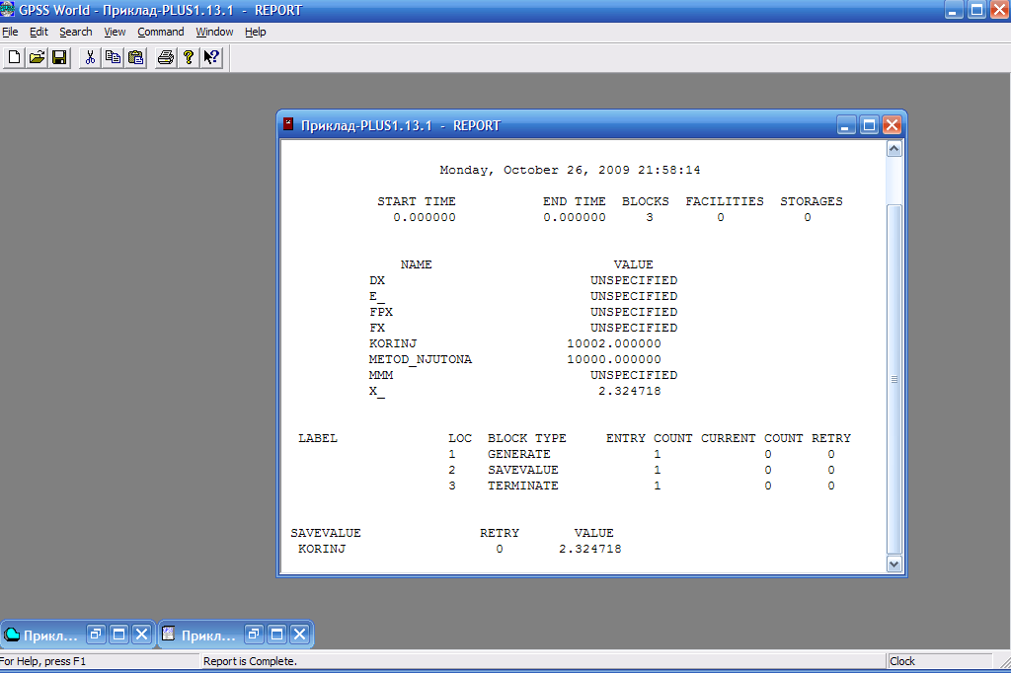The width and height of the screenshot is (1011, 673).
Task: Open the Edit menu
Action: click(x=39, y=32)
